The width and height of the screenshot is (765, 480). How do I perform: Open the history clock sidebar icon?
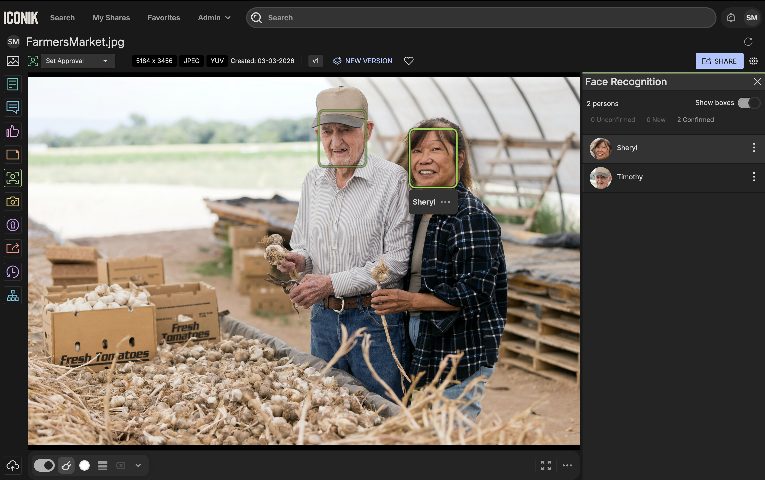tap(13, 272)
